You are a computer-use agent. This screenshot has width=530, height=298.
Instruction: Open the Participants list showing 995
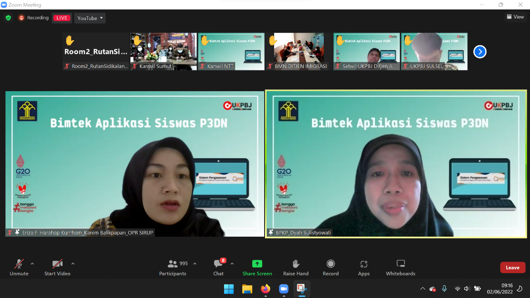[x=173, y=264]
